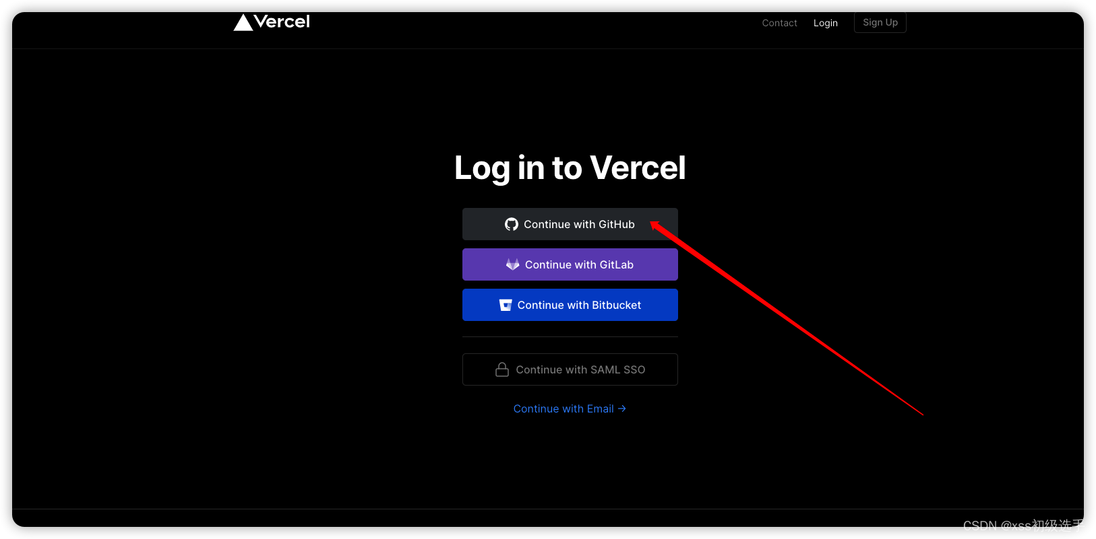Click the Vercel wordmark text
The image size is (1096, 539).
[x=281, y=22]
